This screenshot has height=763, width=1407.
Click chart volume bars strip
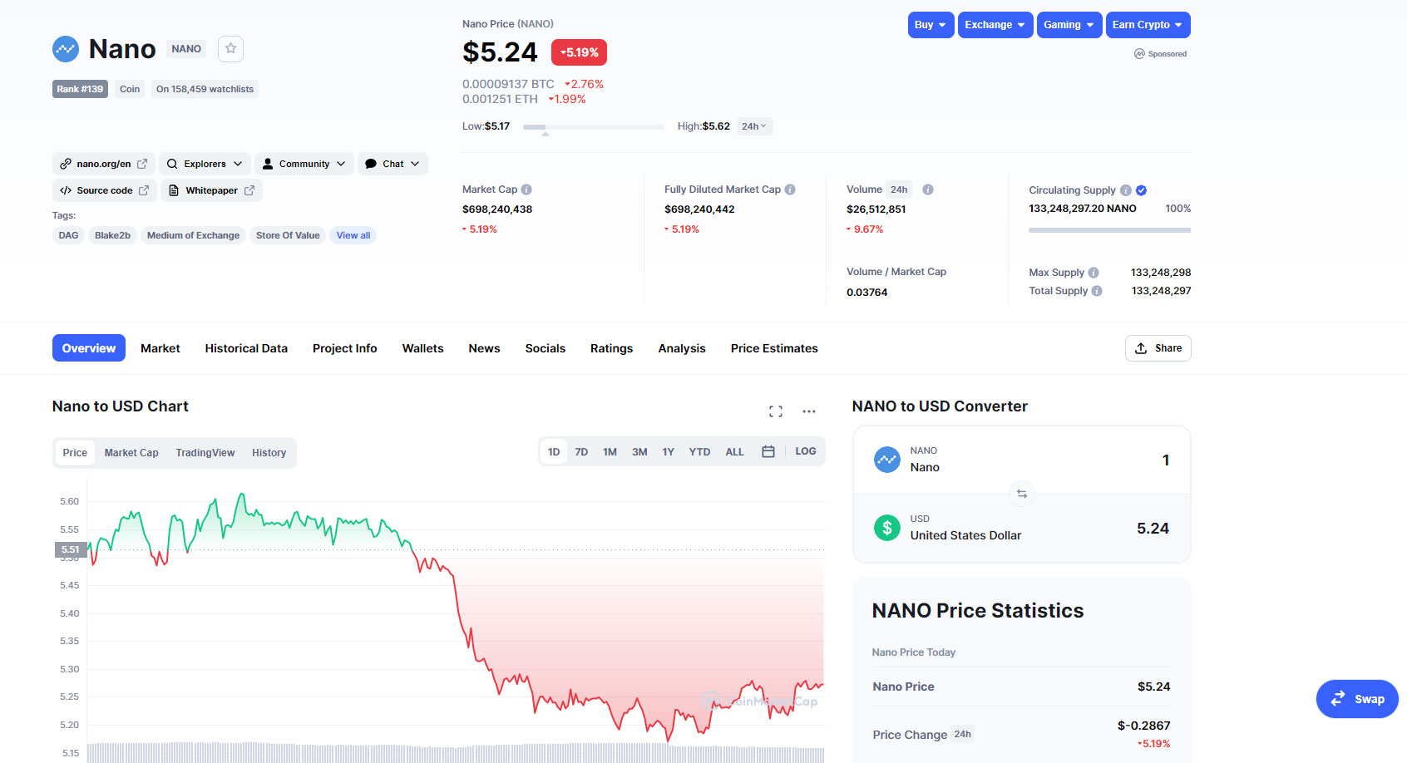point(456,752)
